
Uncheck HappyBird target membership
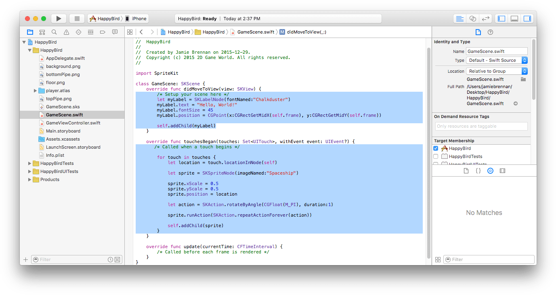click(436, 148)
